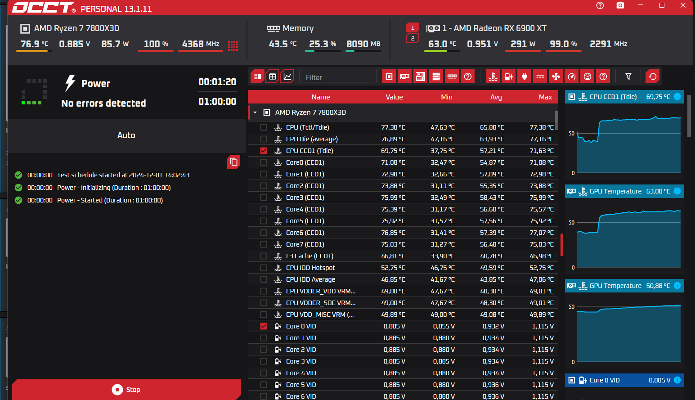Check the CPU IOD Hotspot checkbox
Viewport: 695px width, 400px height.
pyautogui.click(x=264, y=268)
